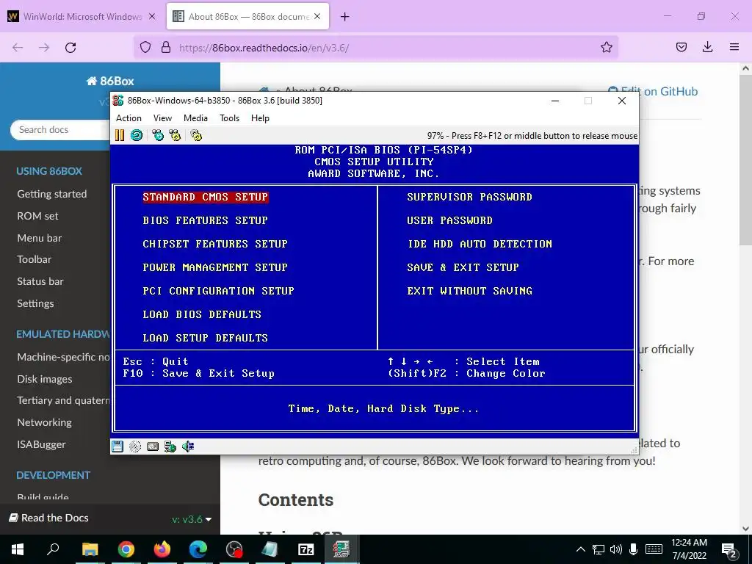This screenshot has width=752, height=564.
Task: Open the View menu in 86Box
Action: tap(162, 118)
